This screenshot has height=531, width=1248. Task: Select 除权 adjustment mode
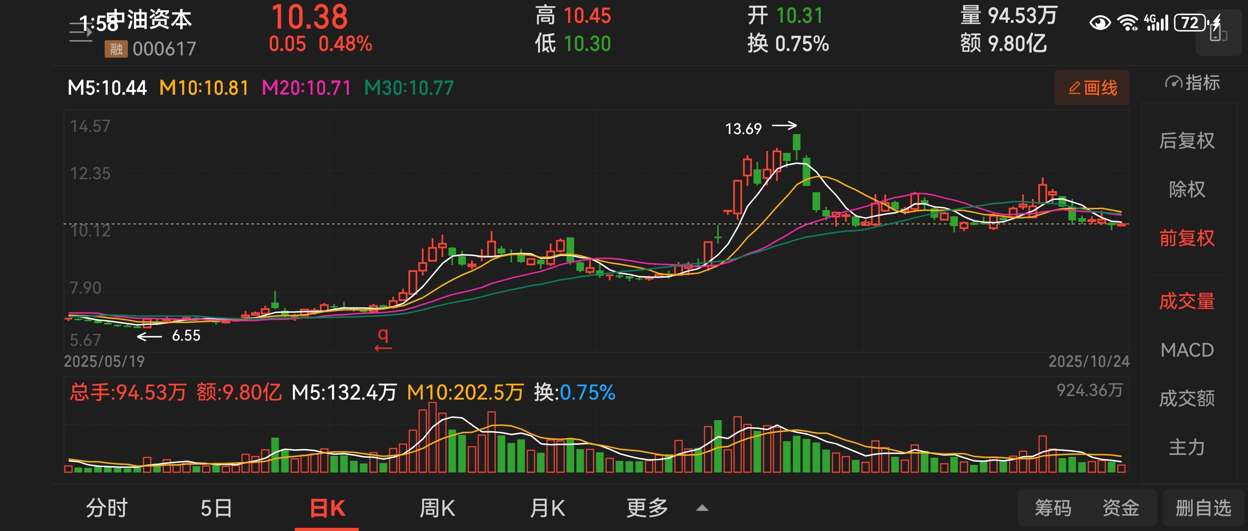(1186, 189)
